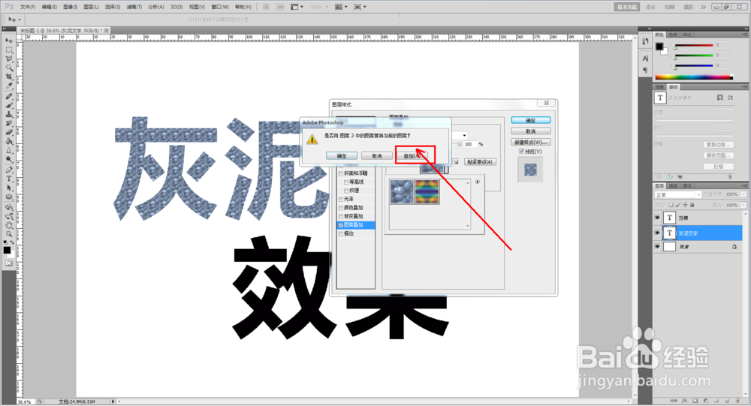Select the Path Selection tool

coord(8,188)
